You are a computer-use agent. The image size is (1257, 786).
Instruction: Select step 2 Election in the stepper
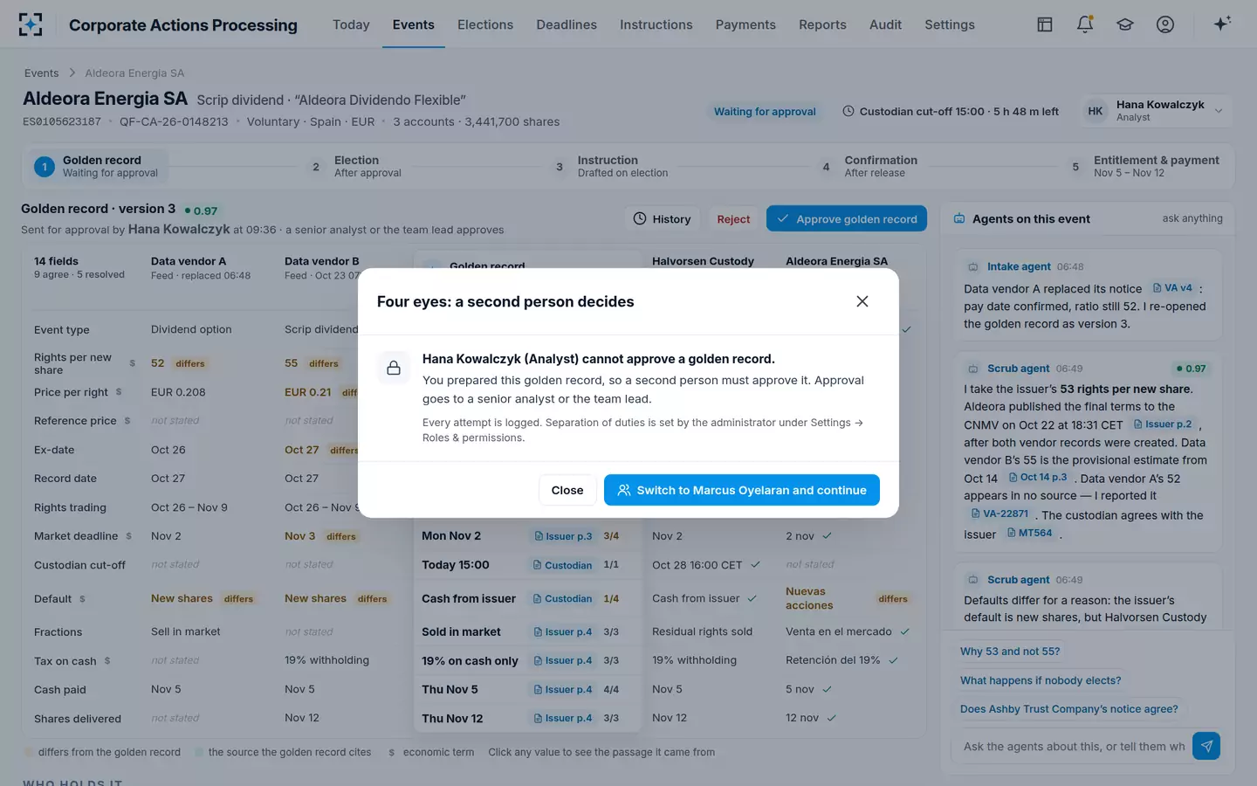(x=356, y=166)
